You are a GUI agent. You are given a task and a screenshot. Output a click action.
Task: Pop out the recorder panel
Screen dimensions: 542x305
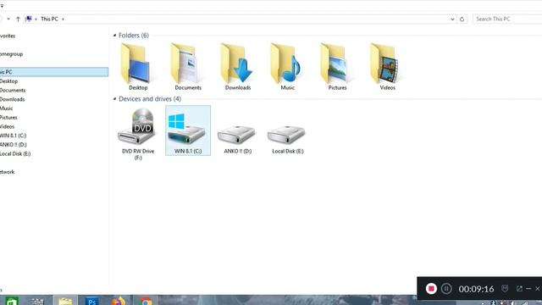[x=519, y=288]
